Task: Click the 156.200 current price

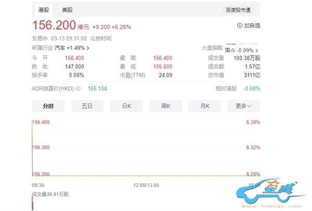Action: click(54, 25)
